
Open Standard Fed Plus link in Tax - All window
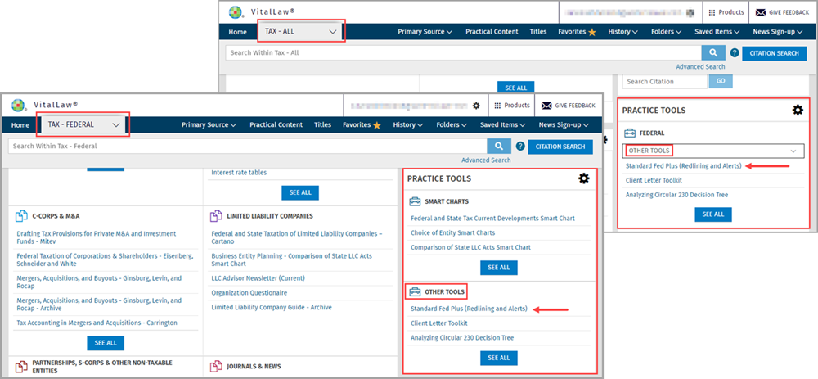pos(683,166)
